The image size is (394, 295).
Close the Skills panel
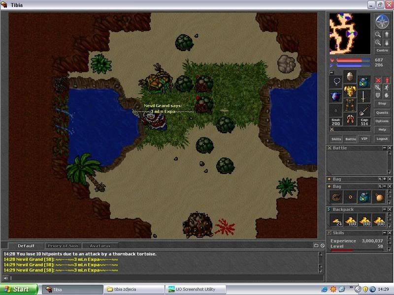[389, 233]
